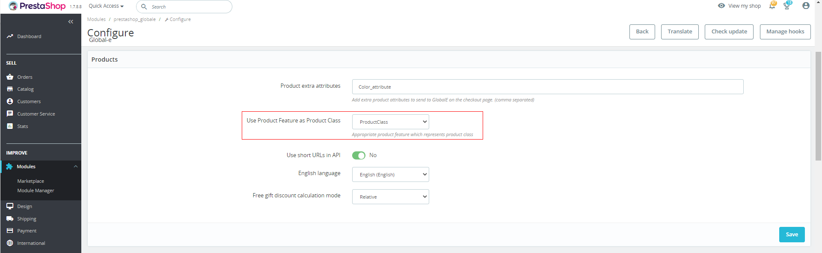
Task: Open Module Manager in the sidebar
Action: (36, 191)
